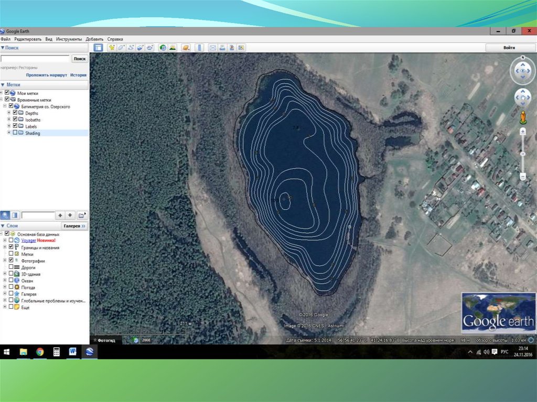Click the zoom slider on the map

[523, 153]
